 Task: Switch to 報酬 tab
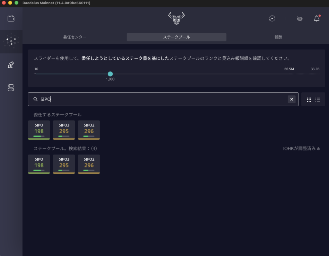click(278, 37)
